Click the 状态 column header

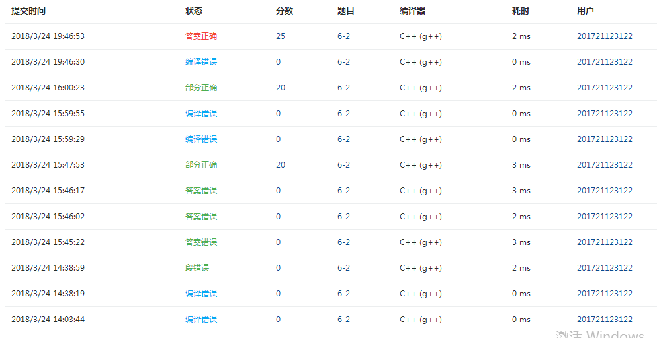194,11
